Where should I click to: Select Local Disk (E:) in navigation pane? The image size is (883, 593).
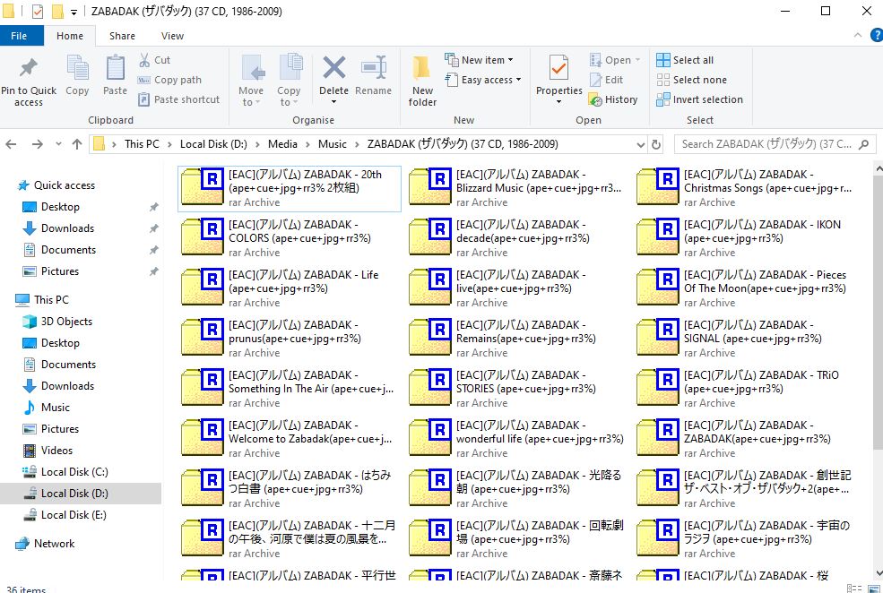(x=74, y=515)
